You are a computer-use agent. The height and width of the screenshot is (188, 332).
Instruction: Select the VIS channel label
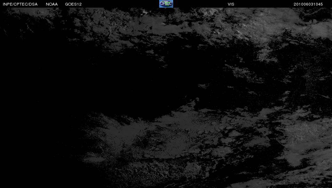[x=231, y=4]
